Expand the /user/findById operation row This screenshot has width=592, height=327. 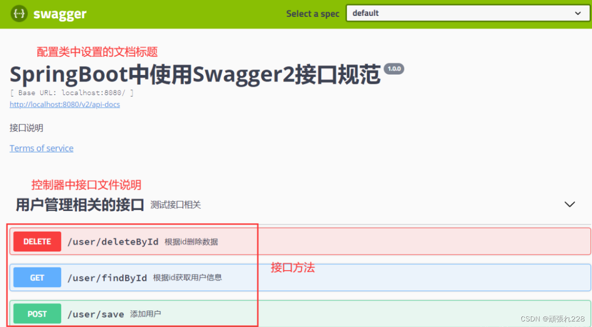[x=373, y=277]
